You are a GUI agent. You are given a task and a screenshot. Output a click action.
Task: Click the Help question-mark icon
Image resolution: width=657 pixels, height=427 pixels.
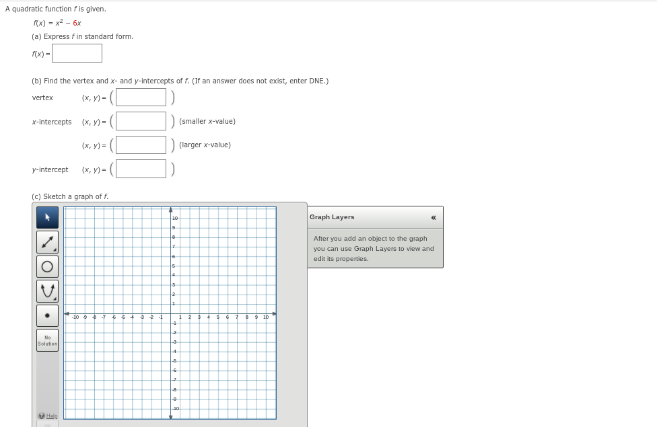(42, 416)
